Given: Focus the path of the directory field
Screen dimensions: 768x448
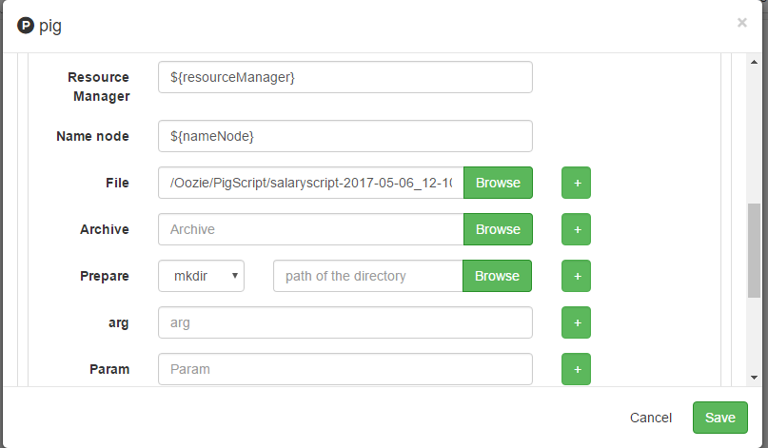Looking at the screenshot, I should coord(368,276).
